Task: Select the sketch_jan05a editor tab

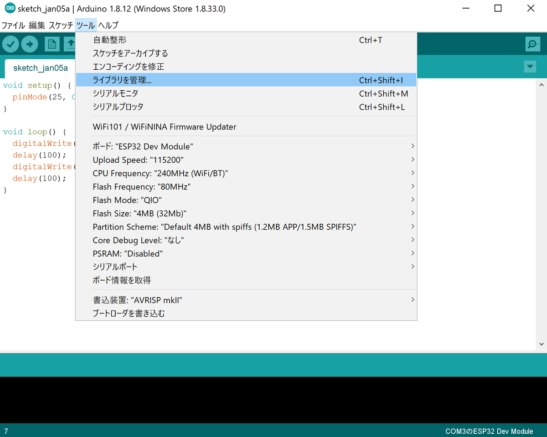Action: point(40,68)
